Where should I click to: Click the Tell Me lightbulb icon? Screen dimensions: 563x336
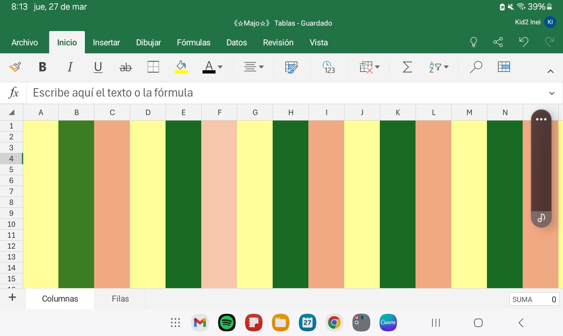click(x=474, y=42)
